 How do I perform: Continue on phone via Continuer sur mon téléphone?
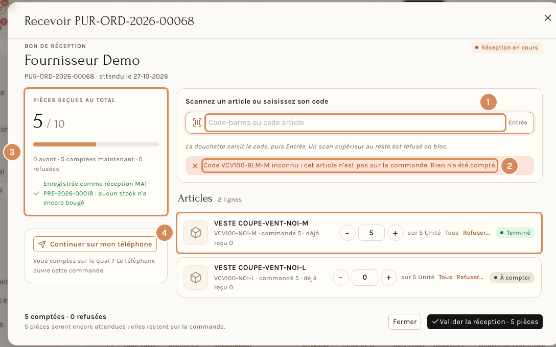(x=95, y=244)
